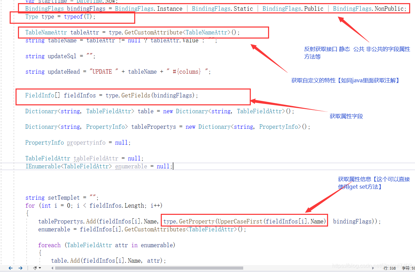Click the horizontal scrollbar right arrow
This screenshot has width=415, height=272.
pos(373,268)
